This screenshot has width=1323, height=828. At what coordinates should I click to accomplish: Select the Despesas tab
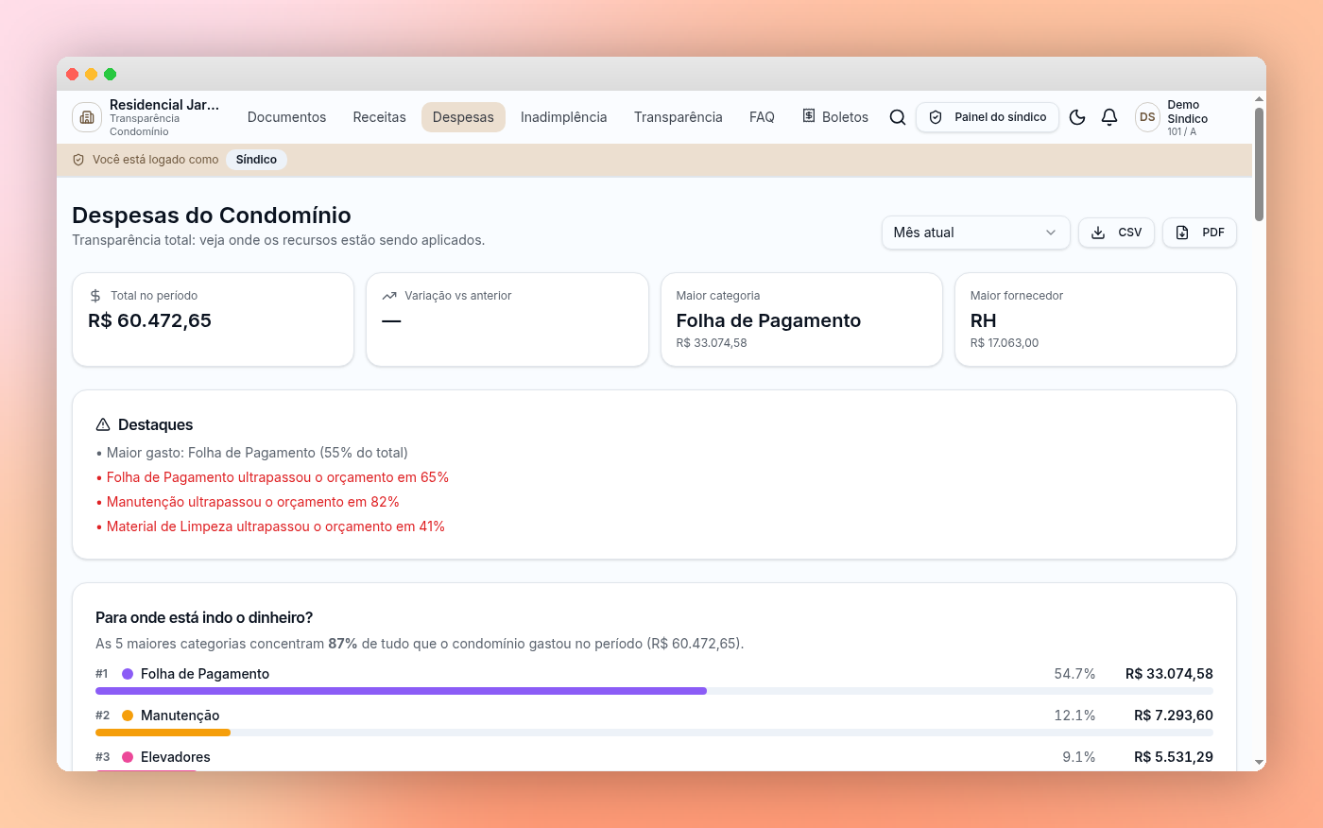pyautogui.click(x=463, y=117)
